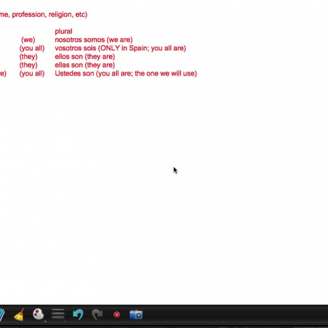
Task: Take a snapshot with the camera icon
Action: (136, 314)
